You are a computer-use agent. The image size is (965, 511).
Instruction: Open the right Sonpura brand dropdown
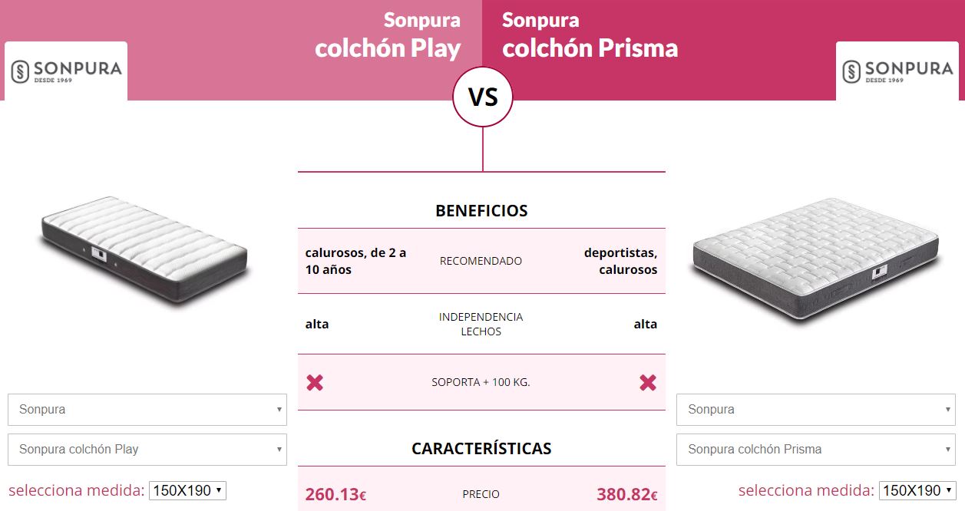click(816, 410)
